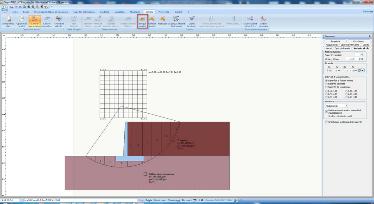Click the Congruenza dati icon

(8, 21)
